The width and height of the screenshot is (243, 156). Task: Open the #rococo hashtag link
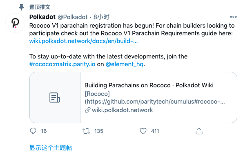pyautogui.click(x=41, y=64)
